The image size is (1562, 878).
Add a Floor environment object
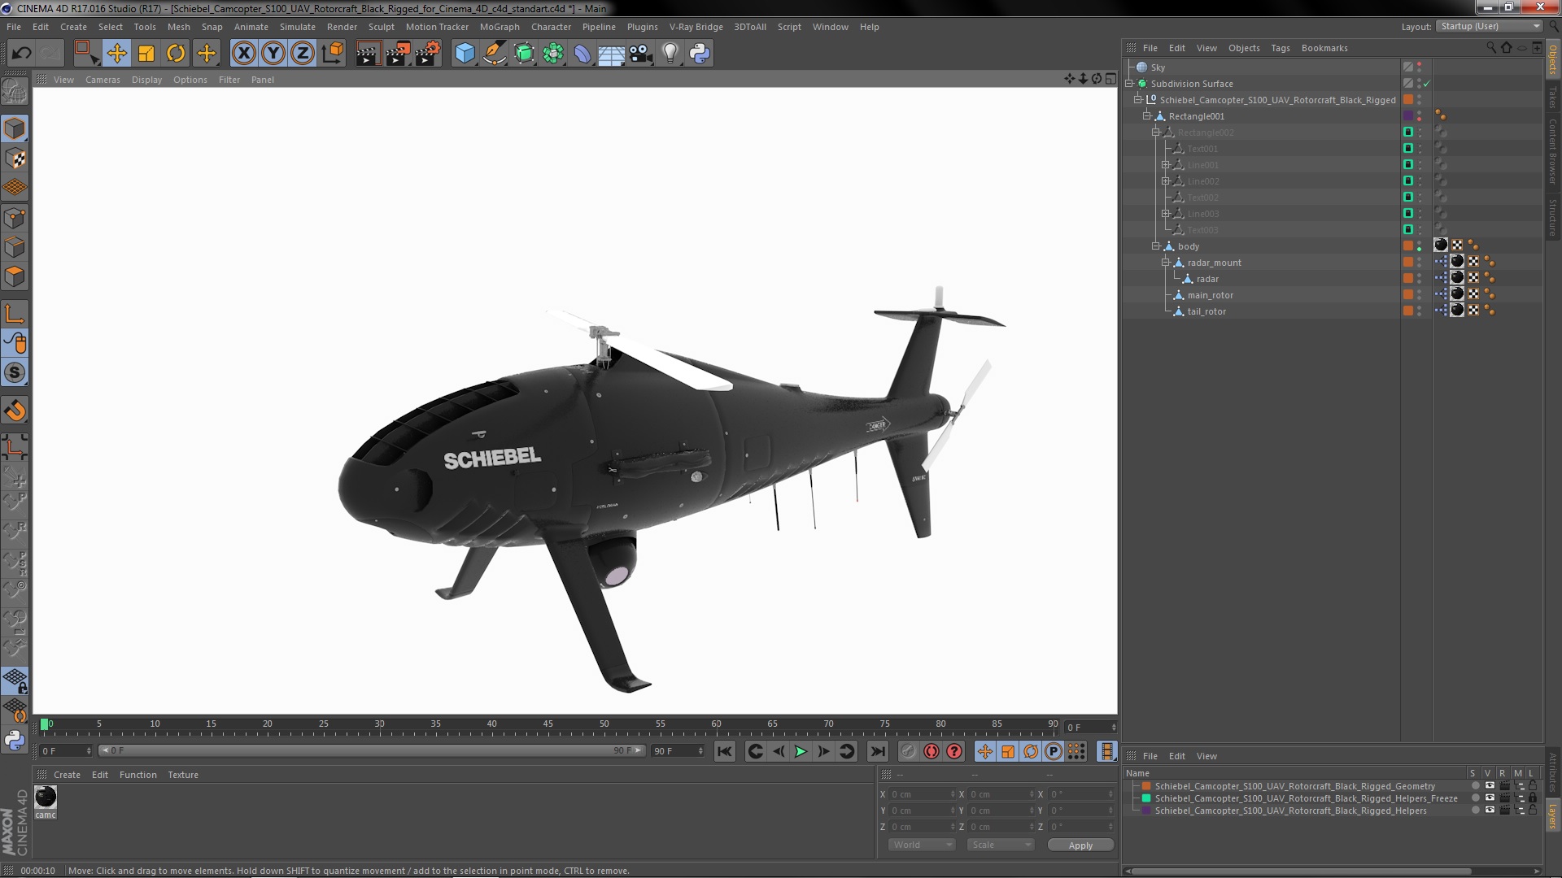pos(611,54)
